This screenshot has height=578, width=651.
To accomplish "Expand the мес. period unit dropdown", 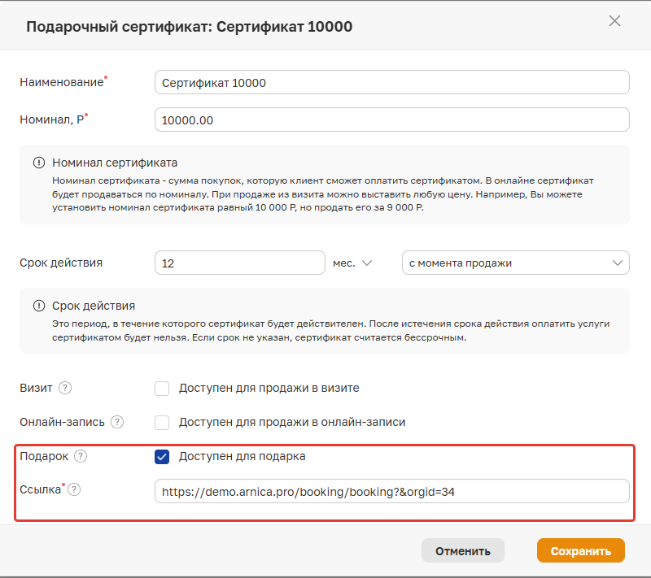I will click(353, 263).
